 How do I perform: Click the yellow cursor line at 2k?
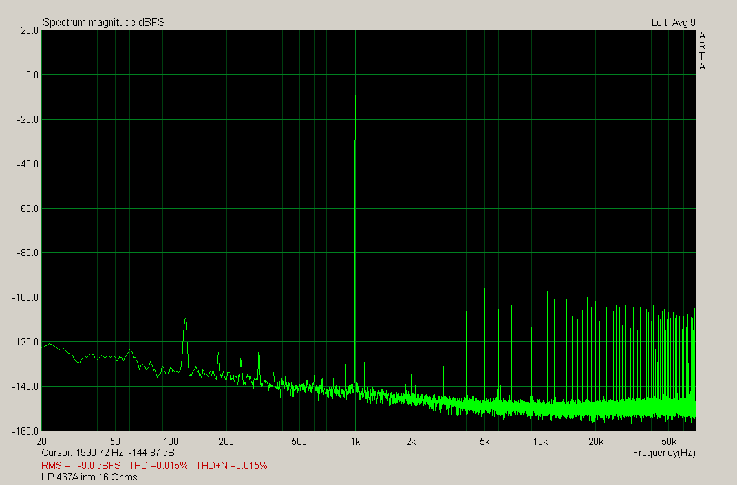[x=411, y=230]
